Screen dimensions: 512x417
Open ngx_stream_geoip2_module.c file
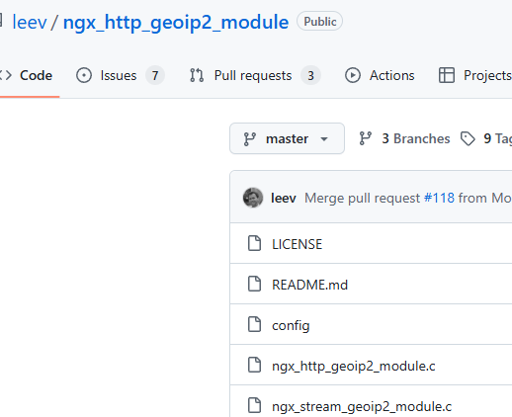362,406
